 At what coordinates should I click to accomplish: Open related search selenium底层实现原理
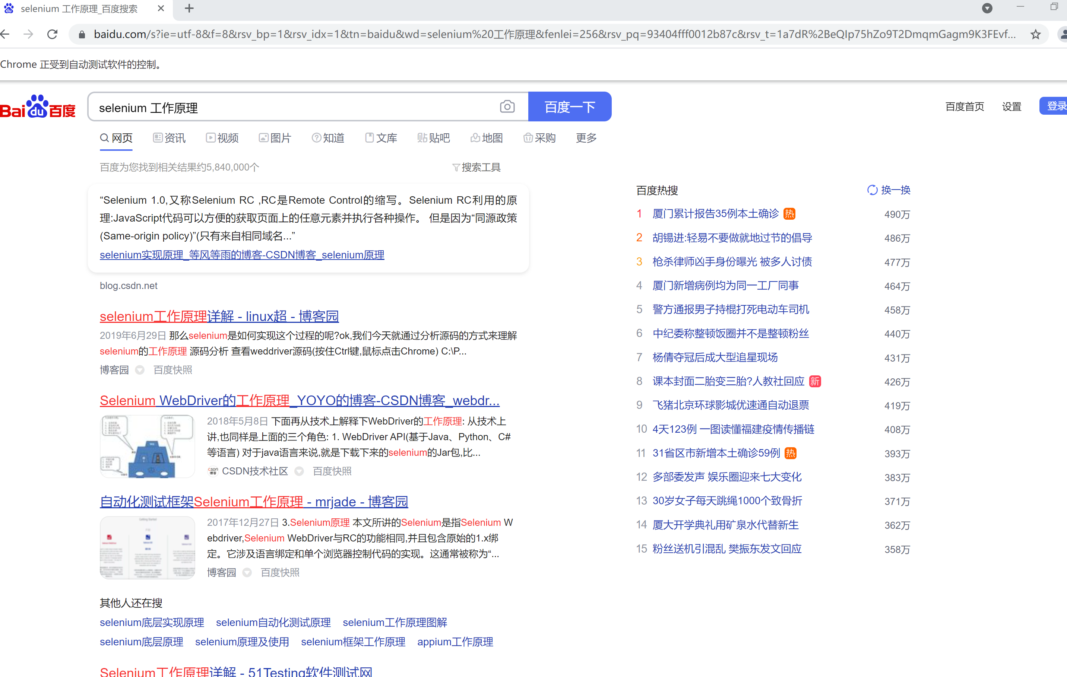point(152,622)
